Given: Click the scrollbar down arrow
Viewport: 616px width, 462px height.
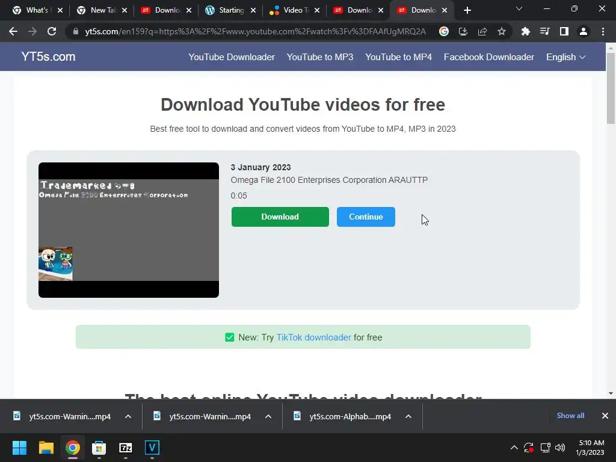Looking at the screenshot, I should coord(611,393).
